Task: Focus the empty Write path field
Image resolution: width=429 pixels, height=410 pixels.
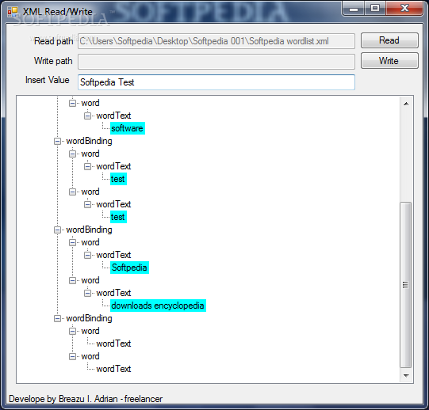Action: pyautogui.click(x=216, y=62)
